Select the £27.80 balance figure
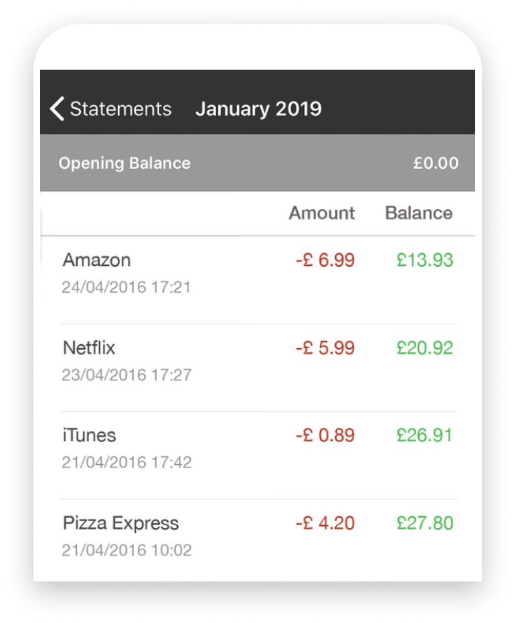Image resolution: width=514 pixels, height=623 pixels. click(x=425, y=523)
